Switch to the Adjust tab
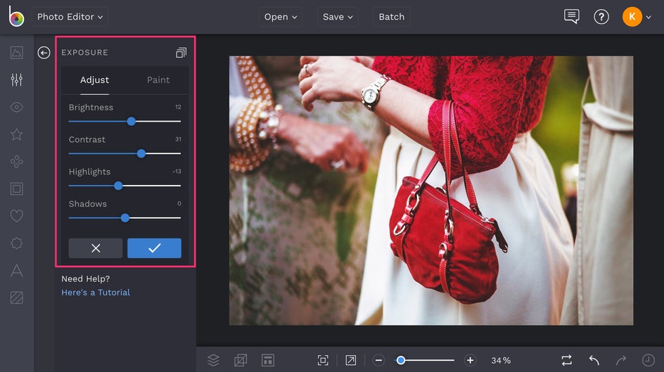The width and height of the screenshot is (664, 372). (x=94, y=80)
